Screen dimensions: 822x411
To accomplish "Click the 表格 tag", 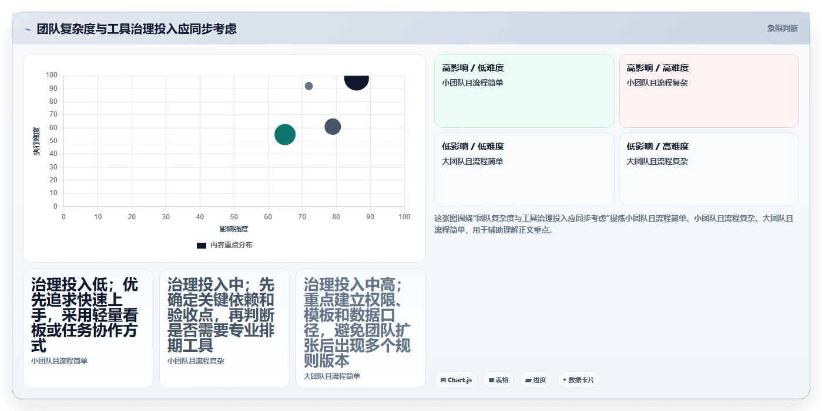I will coord(498,380).
